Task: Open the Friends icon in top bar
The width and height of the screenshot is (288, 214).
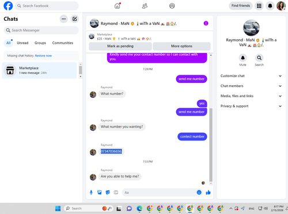Action: tap(145, 6)
